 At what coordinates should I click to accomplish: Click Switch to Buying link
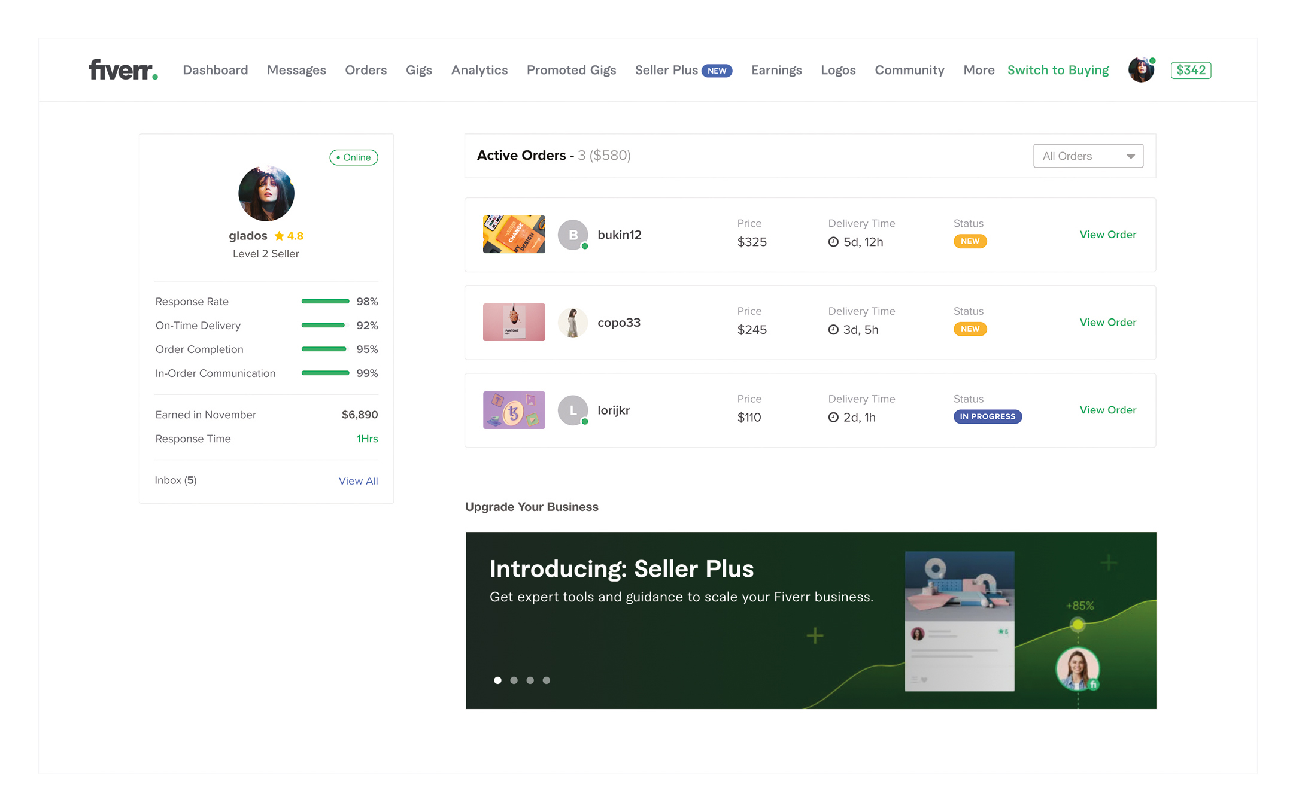tap(1058, 70)
